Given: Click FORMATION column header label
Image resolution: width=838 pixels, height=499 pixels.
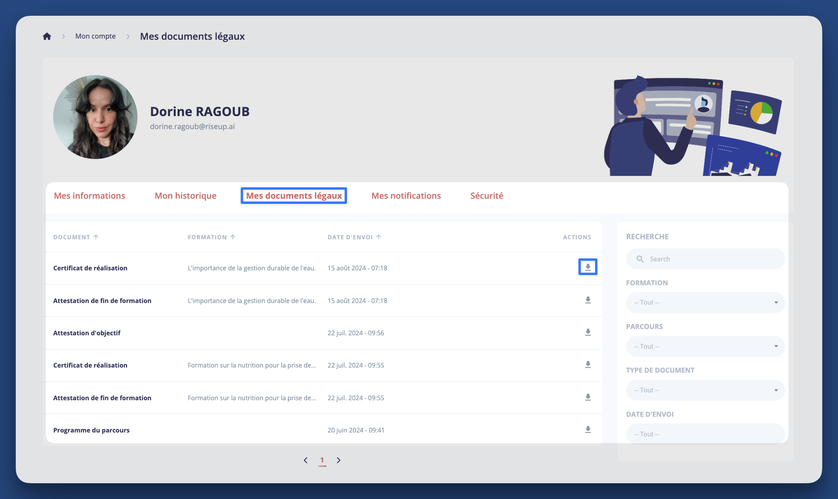Looking at the screenshot, I should click(x=207, y=237).
